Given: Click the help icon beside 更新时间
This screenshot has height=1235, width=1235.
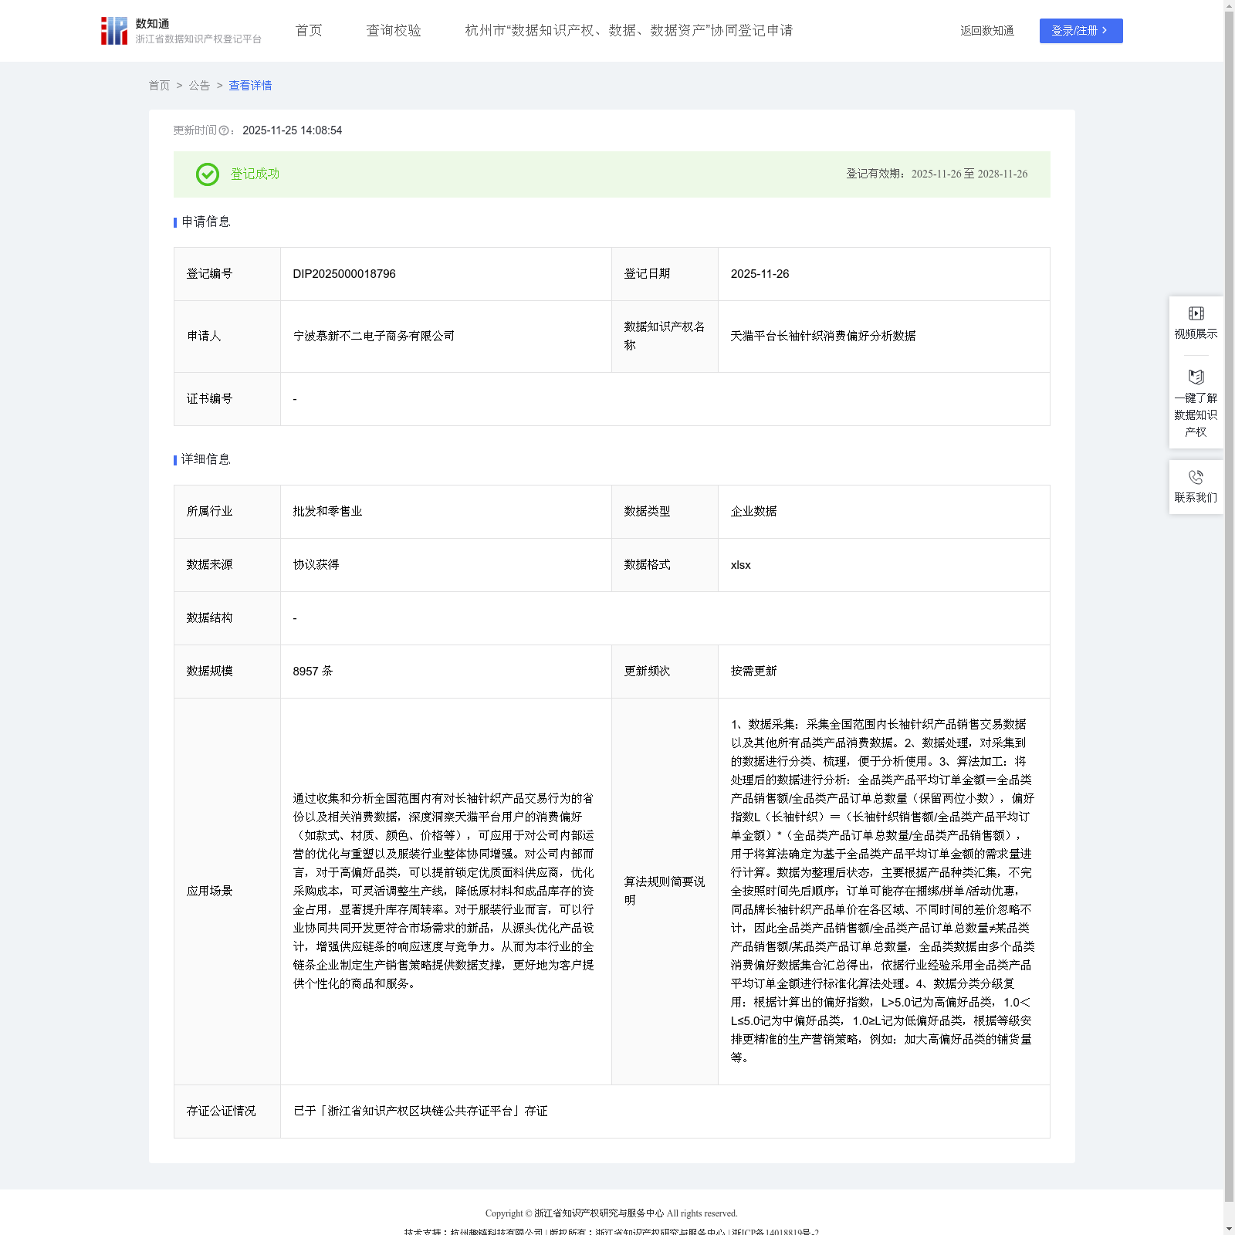Looking at the screenshot, I should pos(224,131).
